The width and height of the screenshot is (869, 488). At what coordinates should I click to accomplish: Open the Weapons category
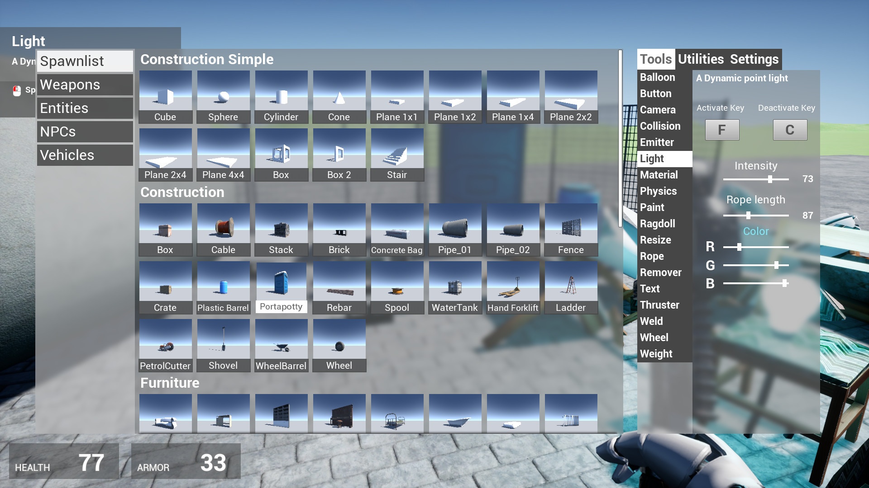(x=85, y=84)
